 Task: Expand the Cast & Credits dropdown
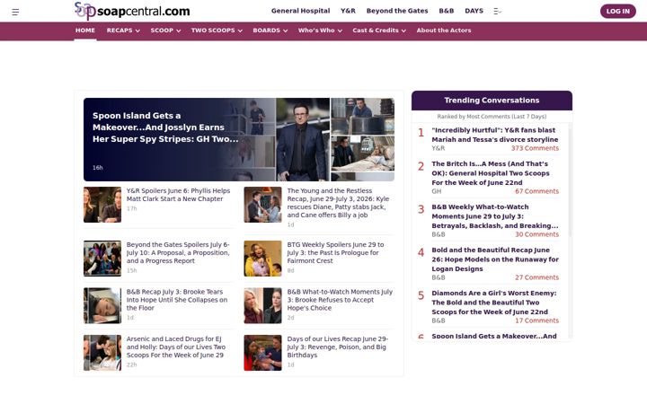(379, 31)
